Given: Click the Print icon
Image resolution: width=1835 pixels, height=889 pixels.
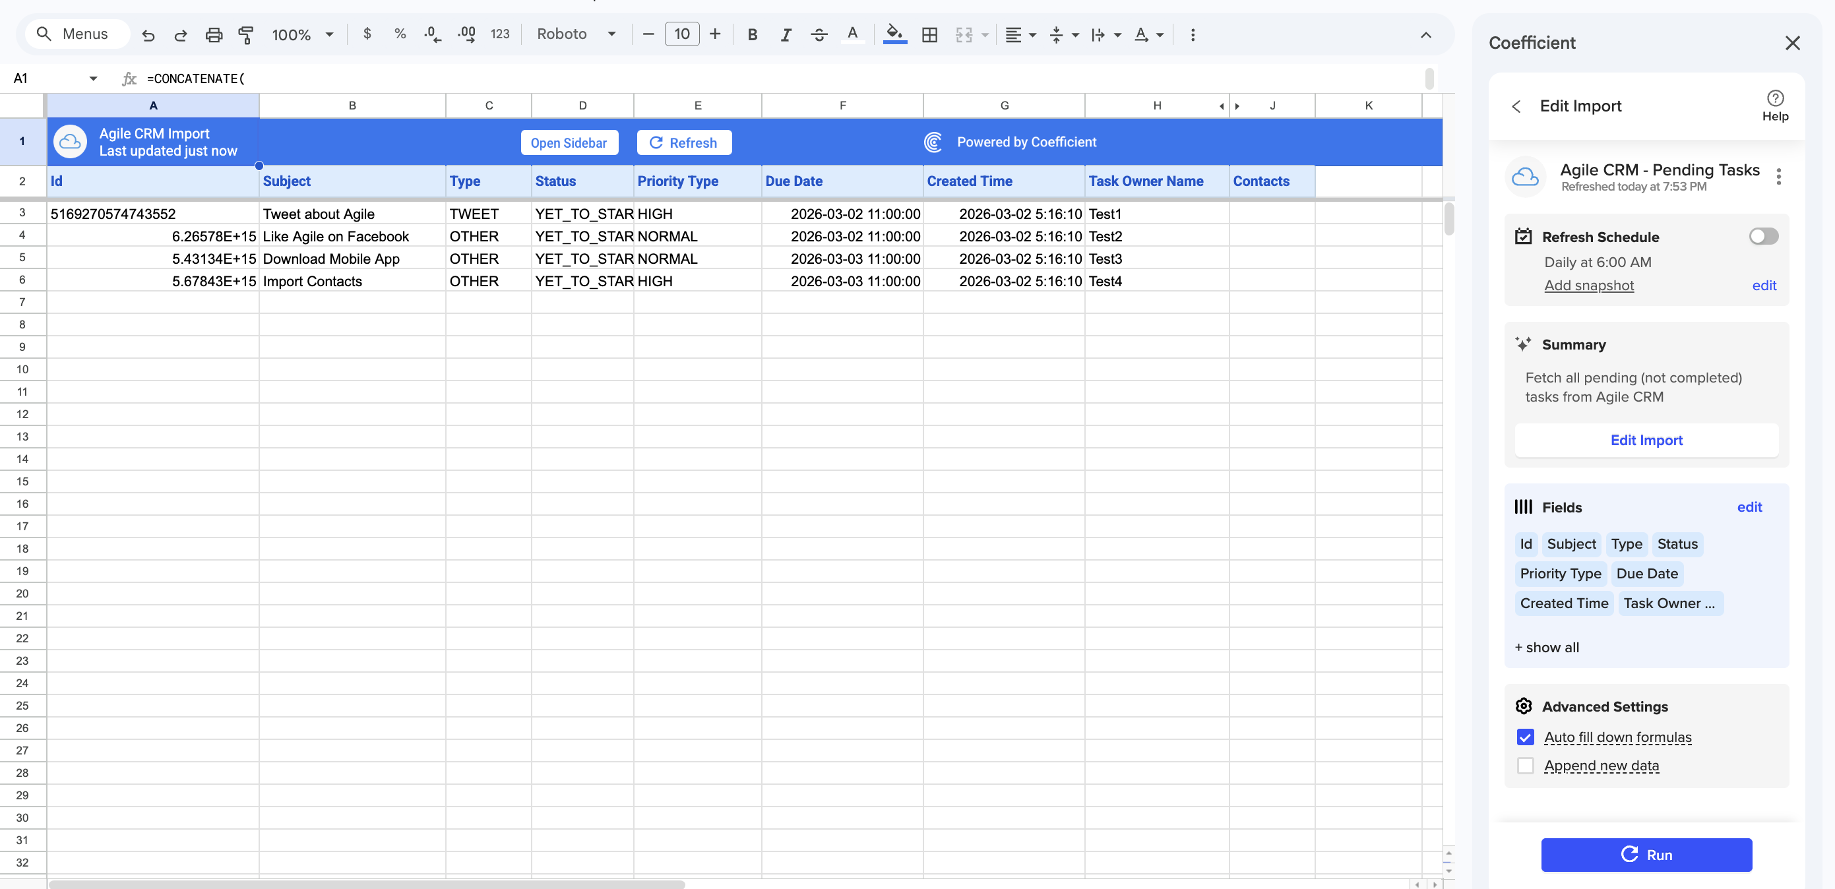Looking at the screenshot, I should (214, 34).
